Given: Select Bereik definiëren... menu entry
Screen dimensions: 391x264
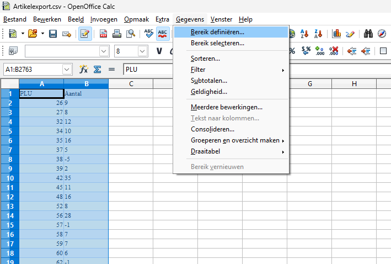Looking at the screenshot, I should [217, 32].
